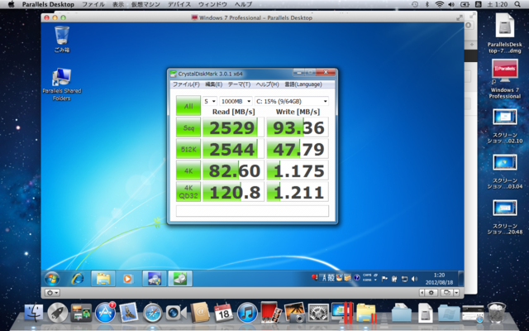Start the 4K QD32 benchmark test
Viewport: 529px width, 331px height.
188,191
